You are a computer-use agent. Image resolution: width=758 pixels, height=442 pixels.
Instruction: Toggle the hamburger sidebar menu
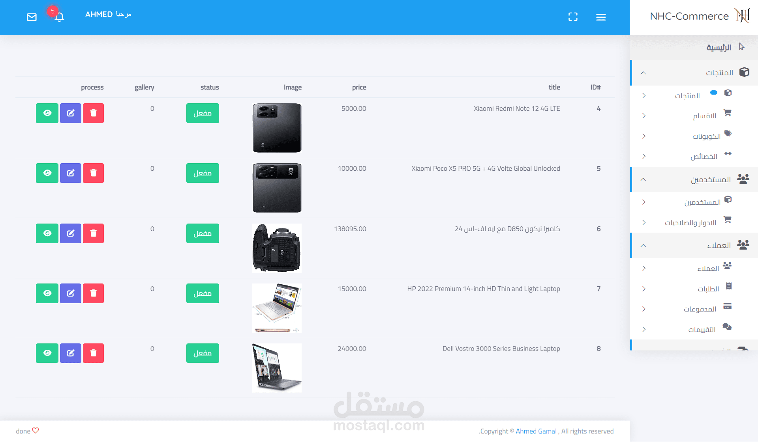tap(601, 17)
